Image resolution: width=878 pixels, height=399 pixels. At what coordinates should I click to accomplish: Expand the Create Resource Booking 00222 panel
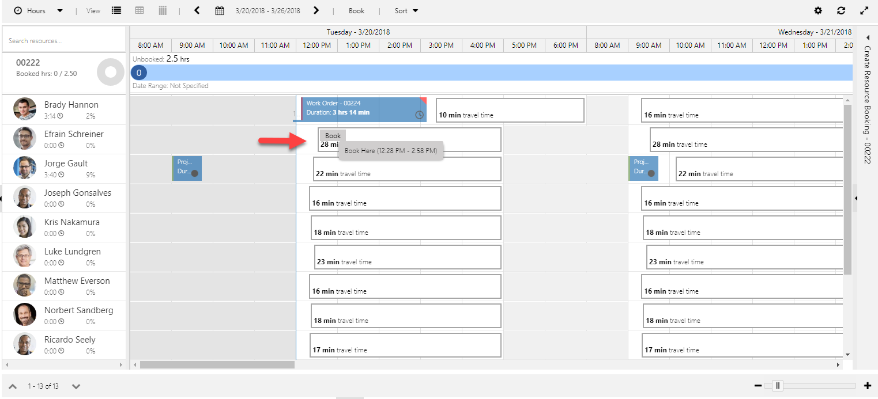868,37
